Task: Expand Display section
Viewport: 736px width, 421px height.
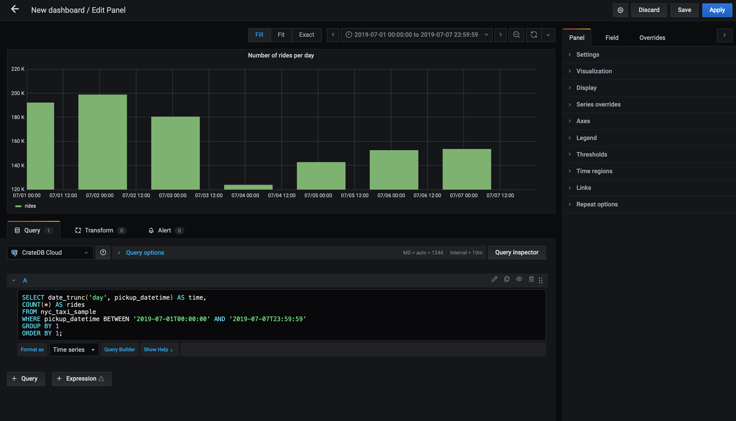Action: coord(649,88)
